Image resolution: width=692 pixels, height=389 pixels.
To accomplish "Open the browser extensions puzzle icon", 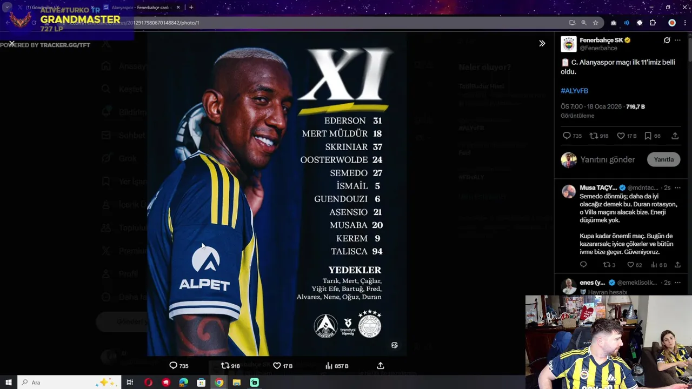I will point(653,23).
